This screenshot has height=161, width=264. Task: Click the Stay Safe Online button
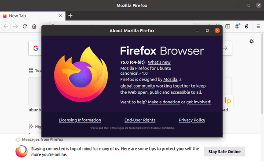click(224, 152)
